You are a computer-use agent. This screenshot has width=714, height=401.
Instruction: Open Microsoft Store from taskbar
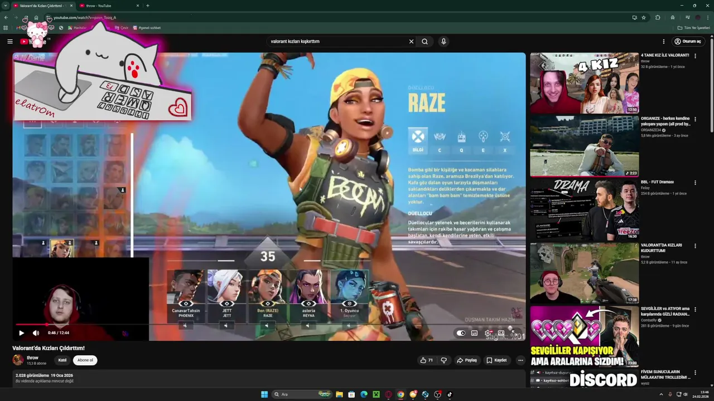351,394
